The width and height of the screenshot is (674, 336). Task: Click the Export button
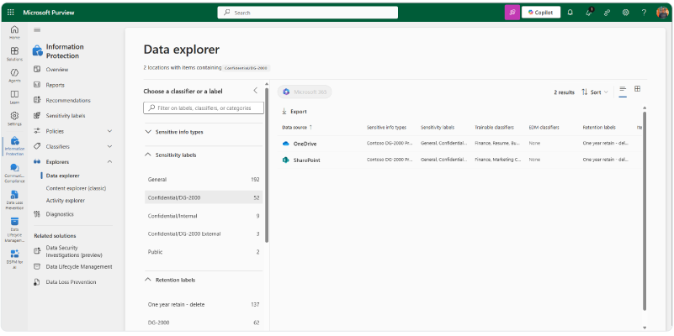pos(294,111)
